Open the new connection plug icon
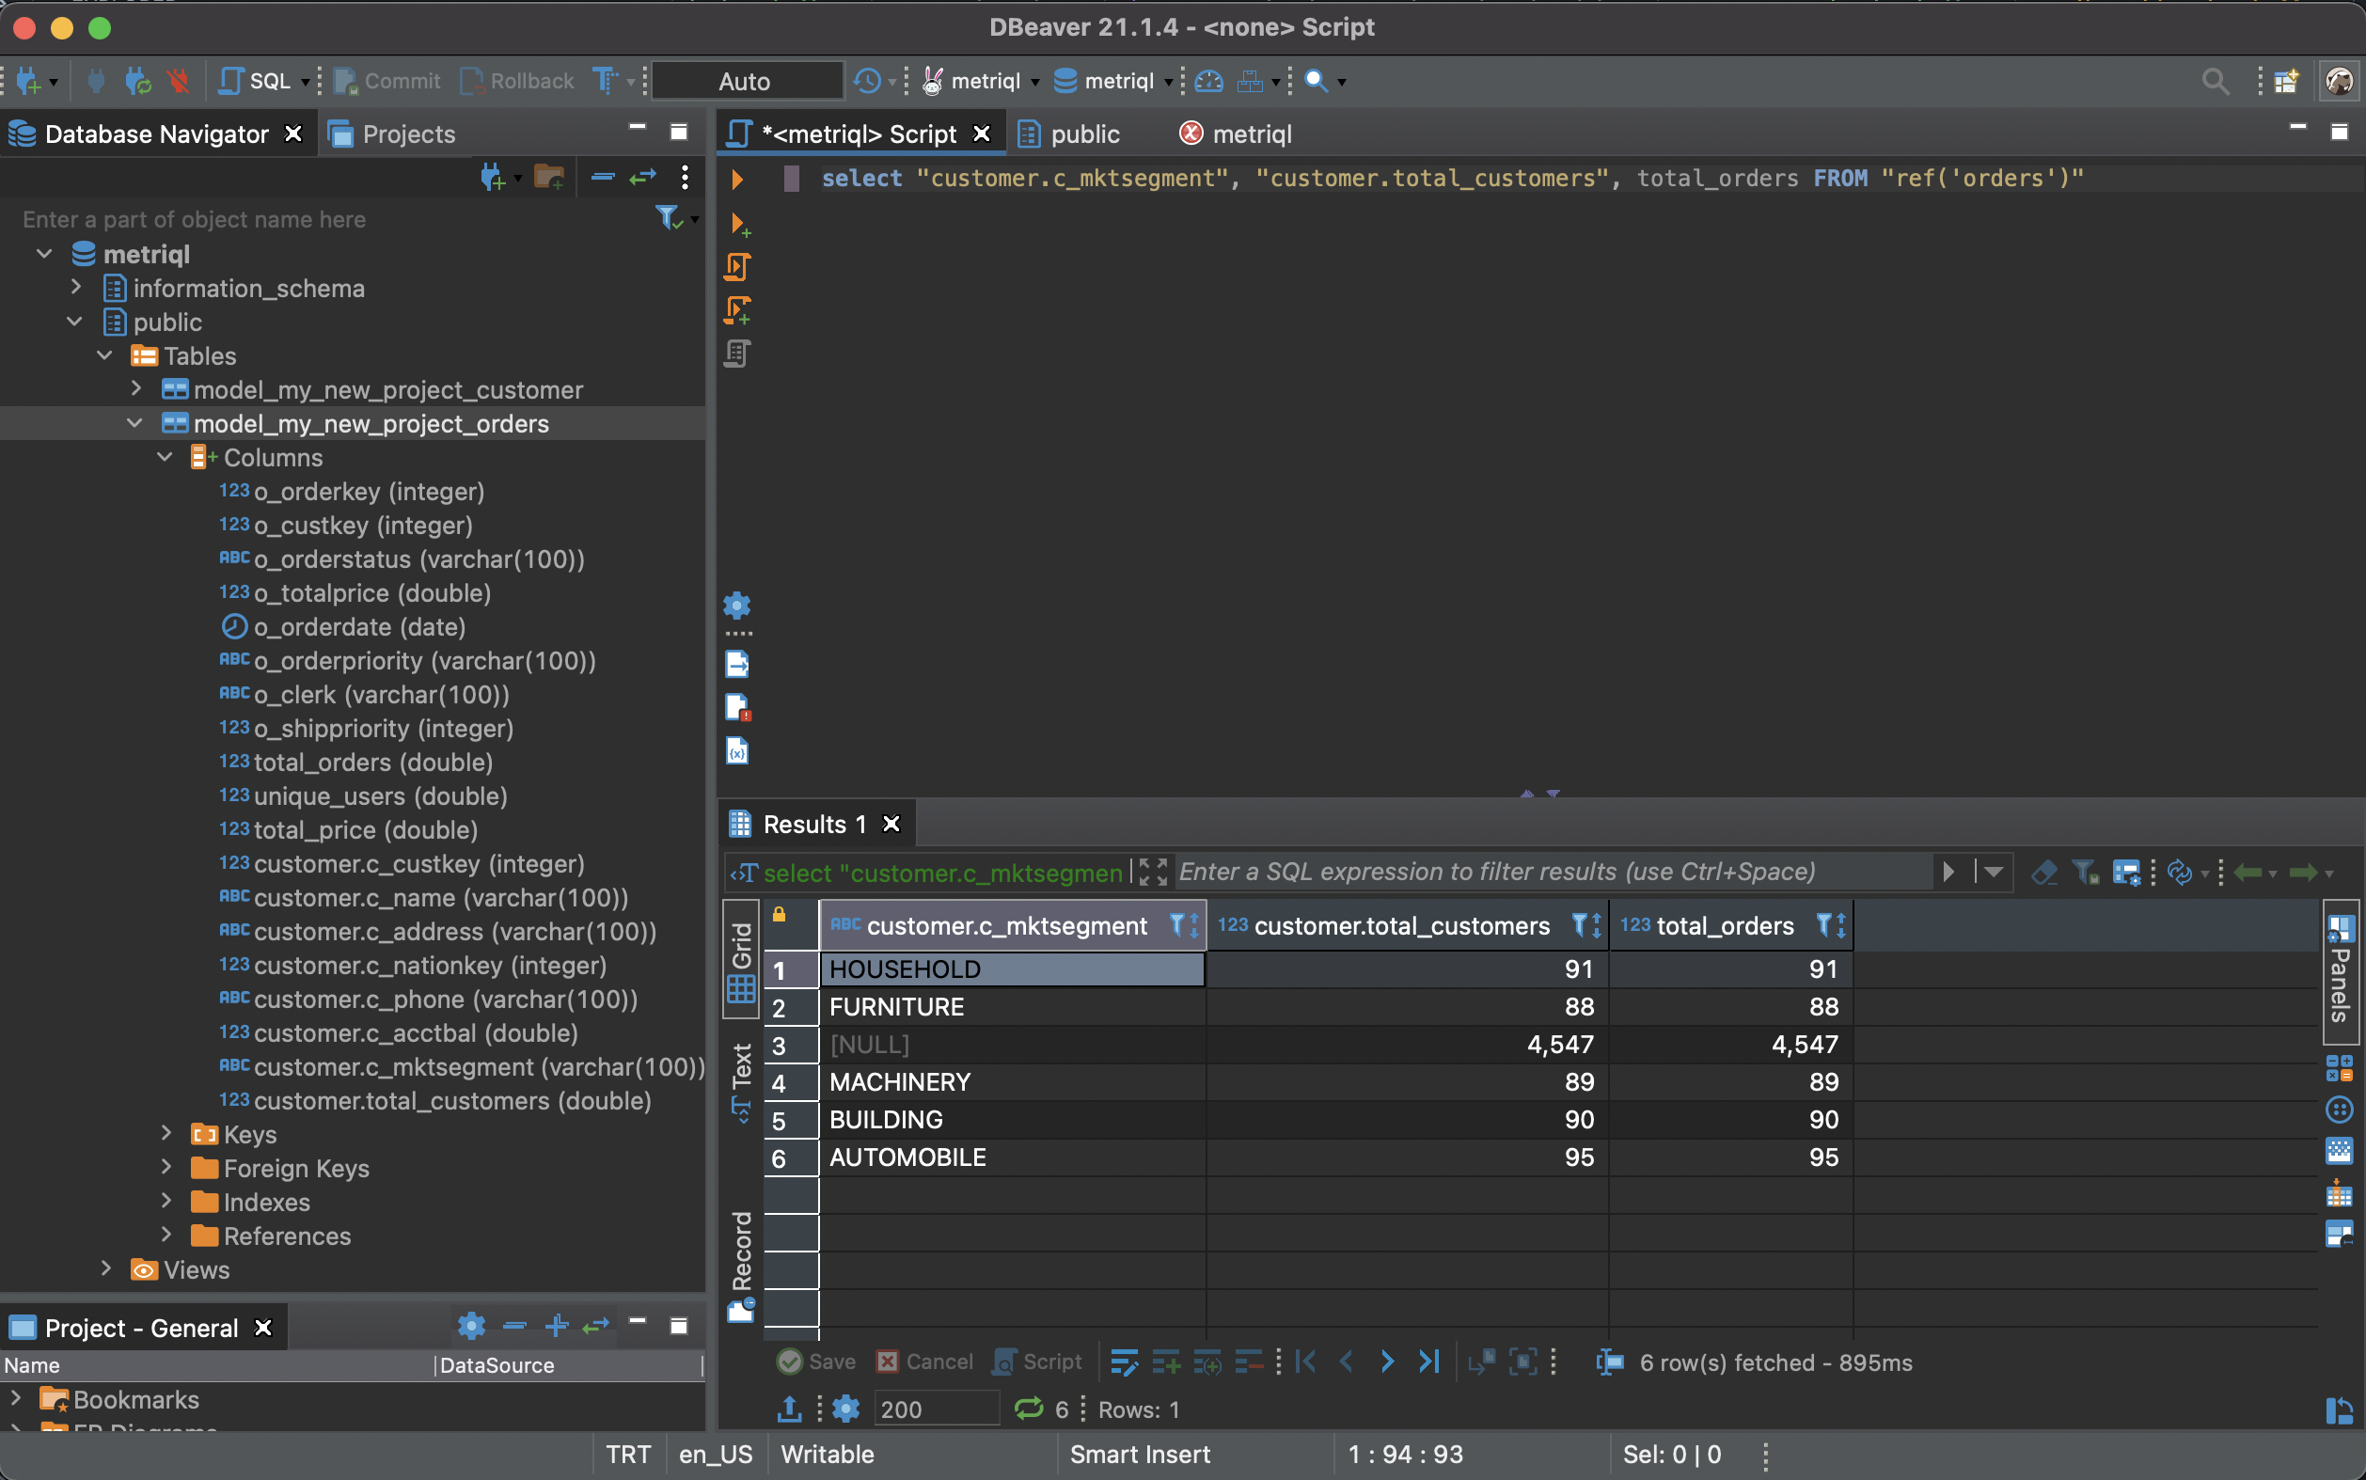2366x1480 pixels. [27, 81]
